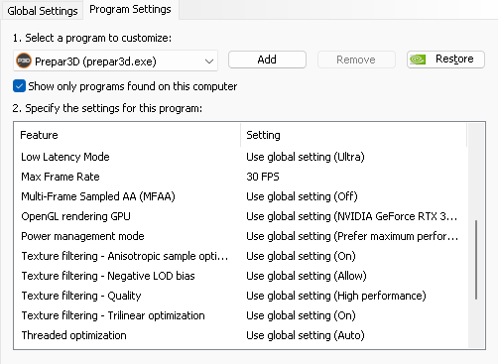Open Low Latency Mode setting value (Ultra)
The height and width of the screenshot is (364, 498).
click(306, 157)
